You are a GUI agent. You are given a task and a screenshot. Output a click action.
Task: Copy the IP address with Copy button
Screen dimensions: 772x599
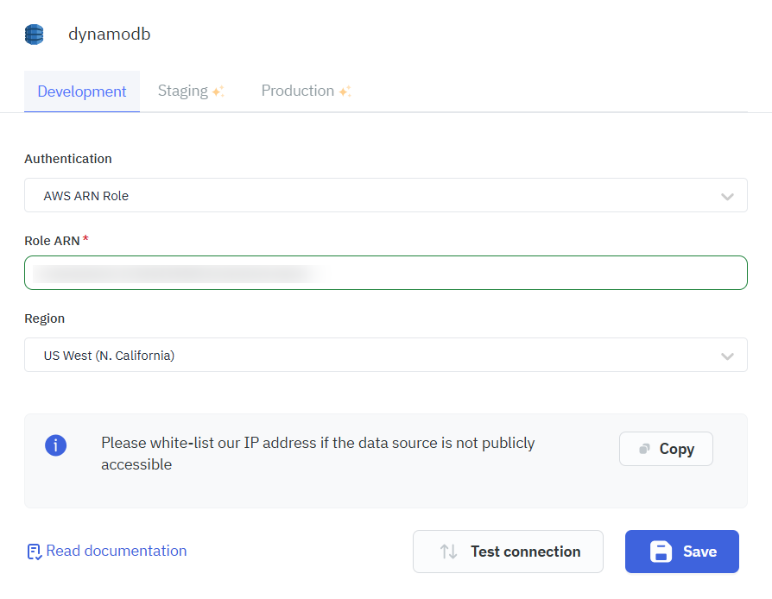click(666, 449)
